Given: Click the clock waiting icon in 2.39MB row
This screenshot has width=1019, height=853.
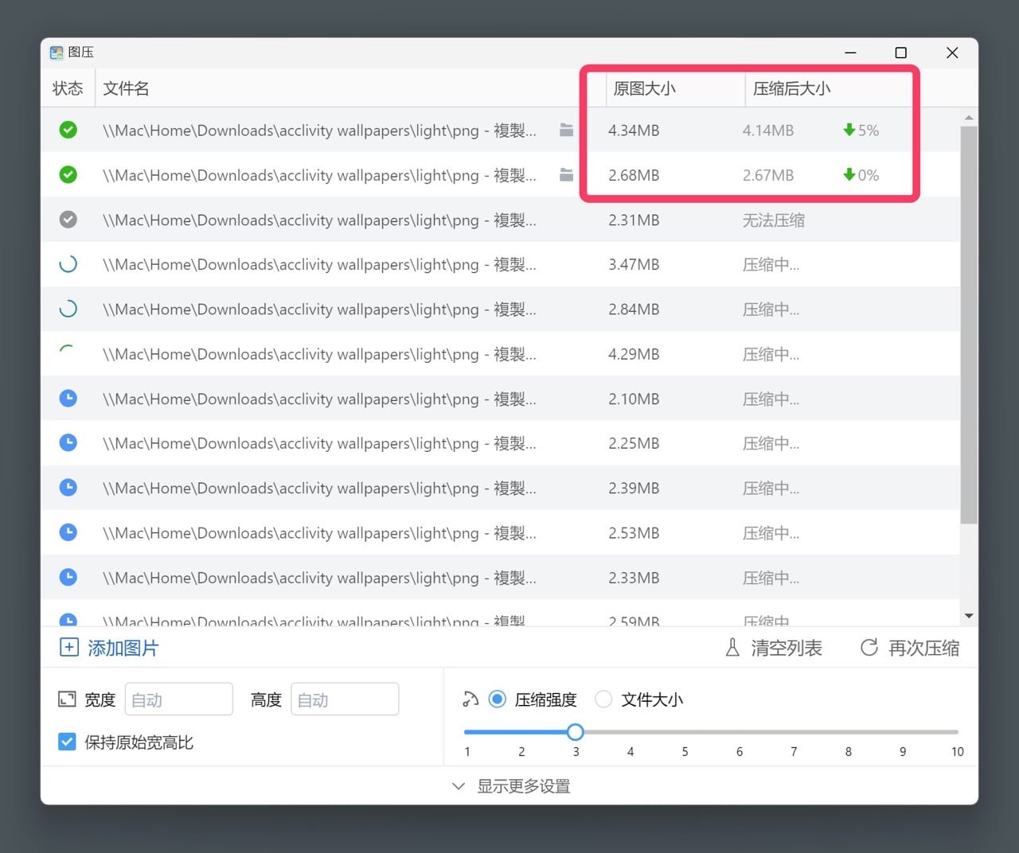Looking at the screenshot, I should (68, 487).
